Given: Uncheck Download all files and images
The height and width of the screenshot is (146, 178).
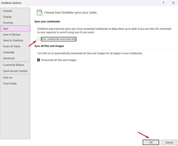Looking at the screenshot, I should 38,60.
